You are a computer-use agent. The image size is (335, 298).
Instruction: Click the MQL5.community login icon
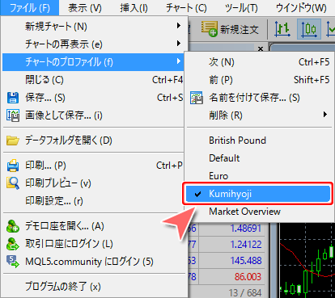click(x=13, y=262)
